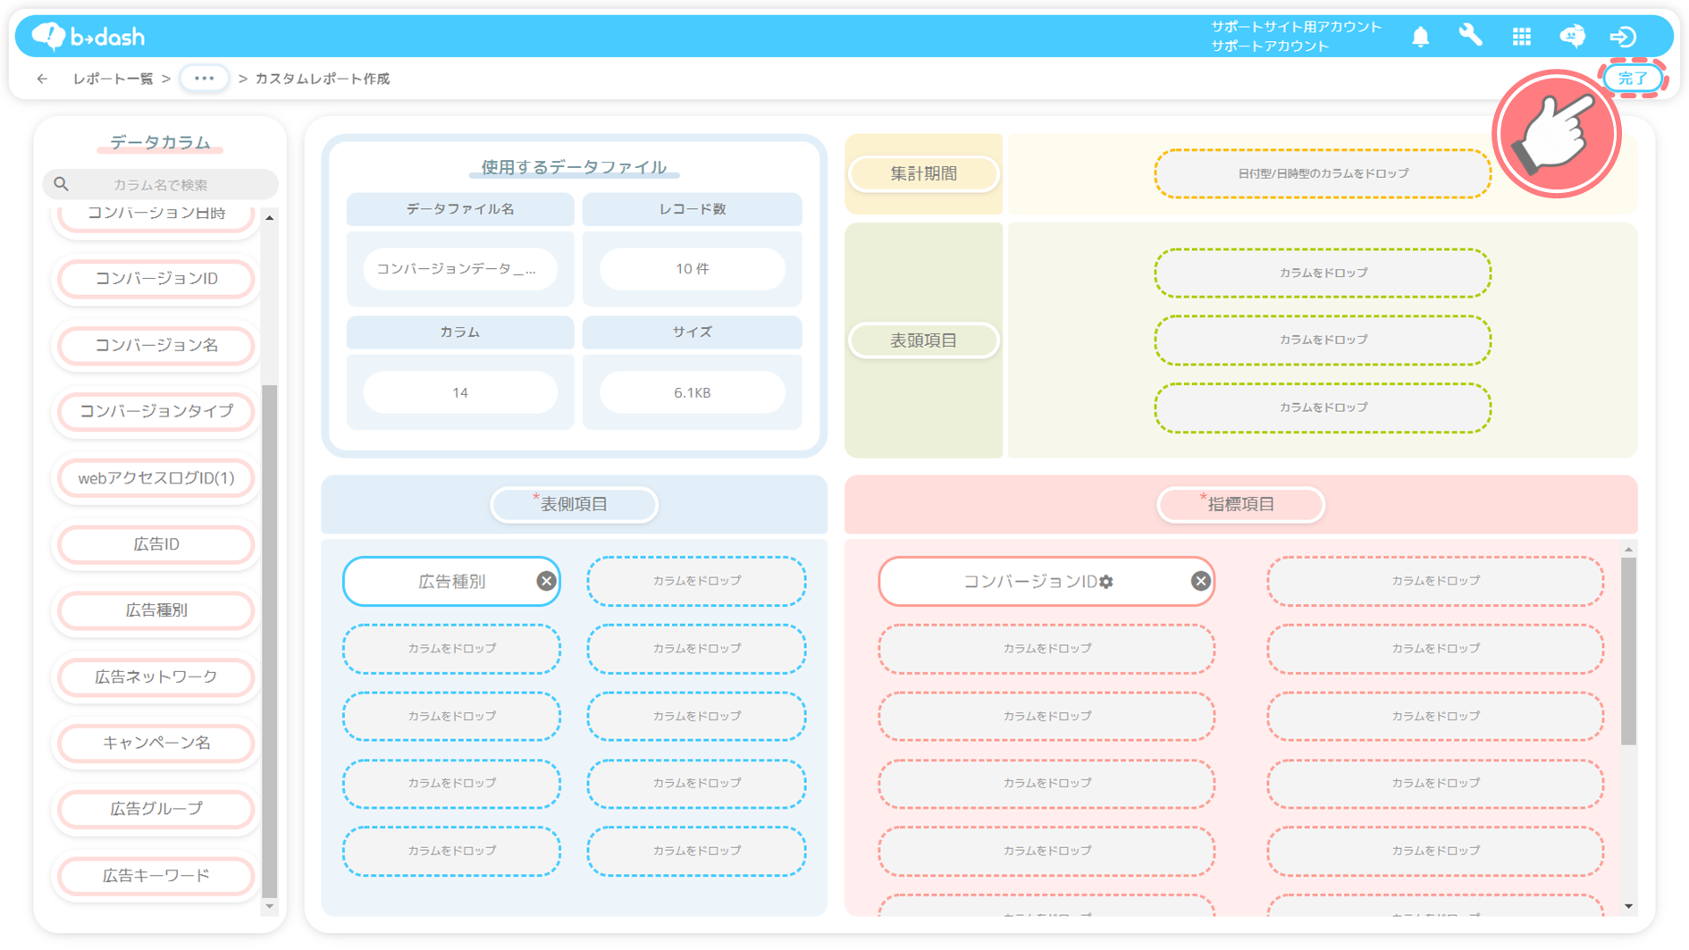Click the データカラム heading
This screenshot has width=1689, height=950.
coord(160,142)
